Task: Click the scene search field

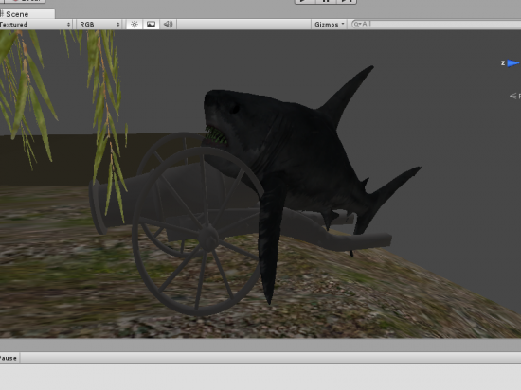Action: [436, 24]
